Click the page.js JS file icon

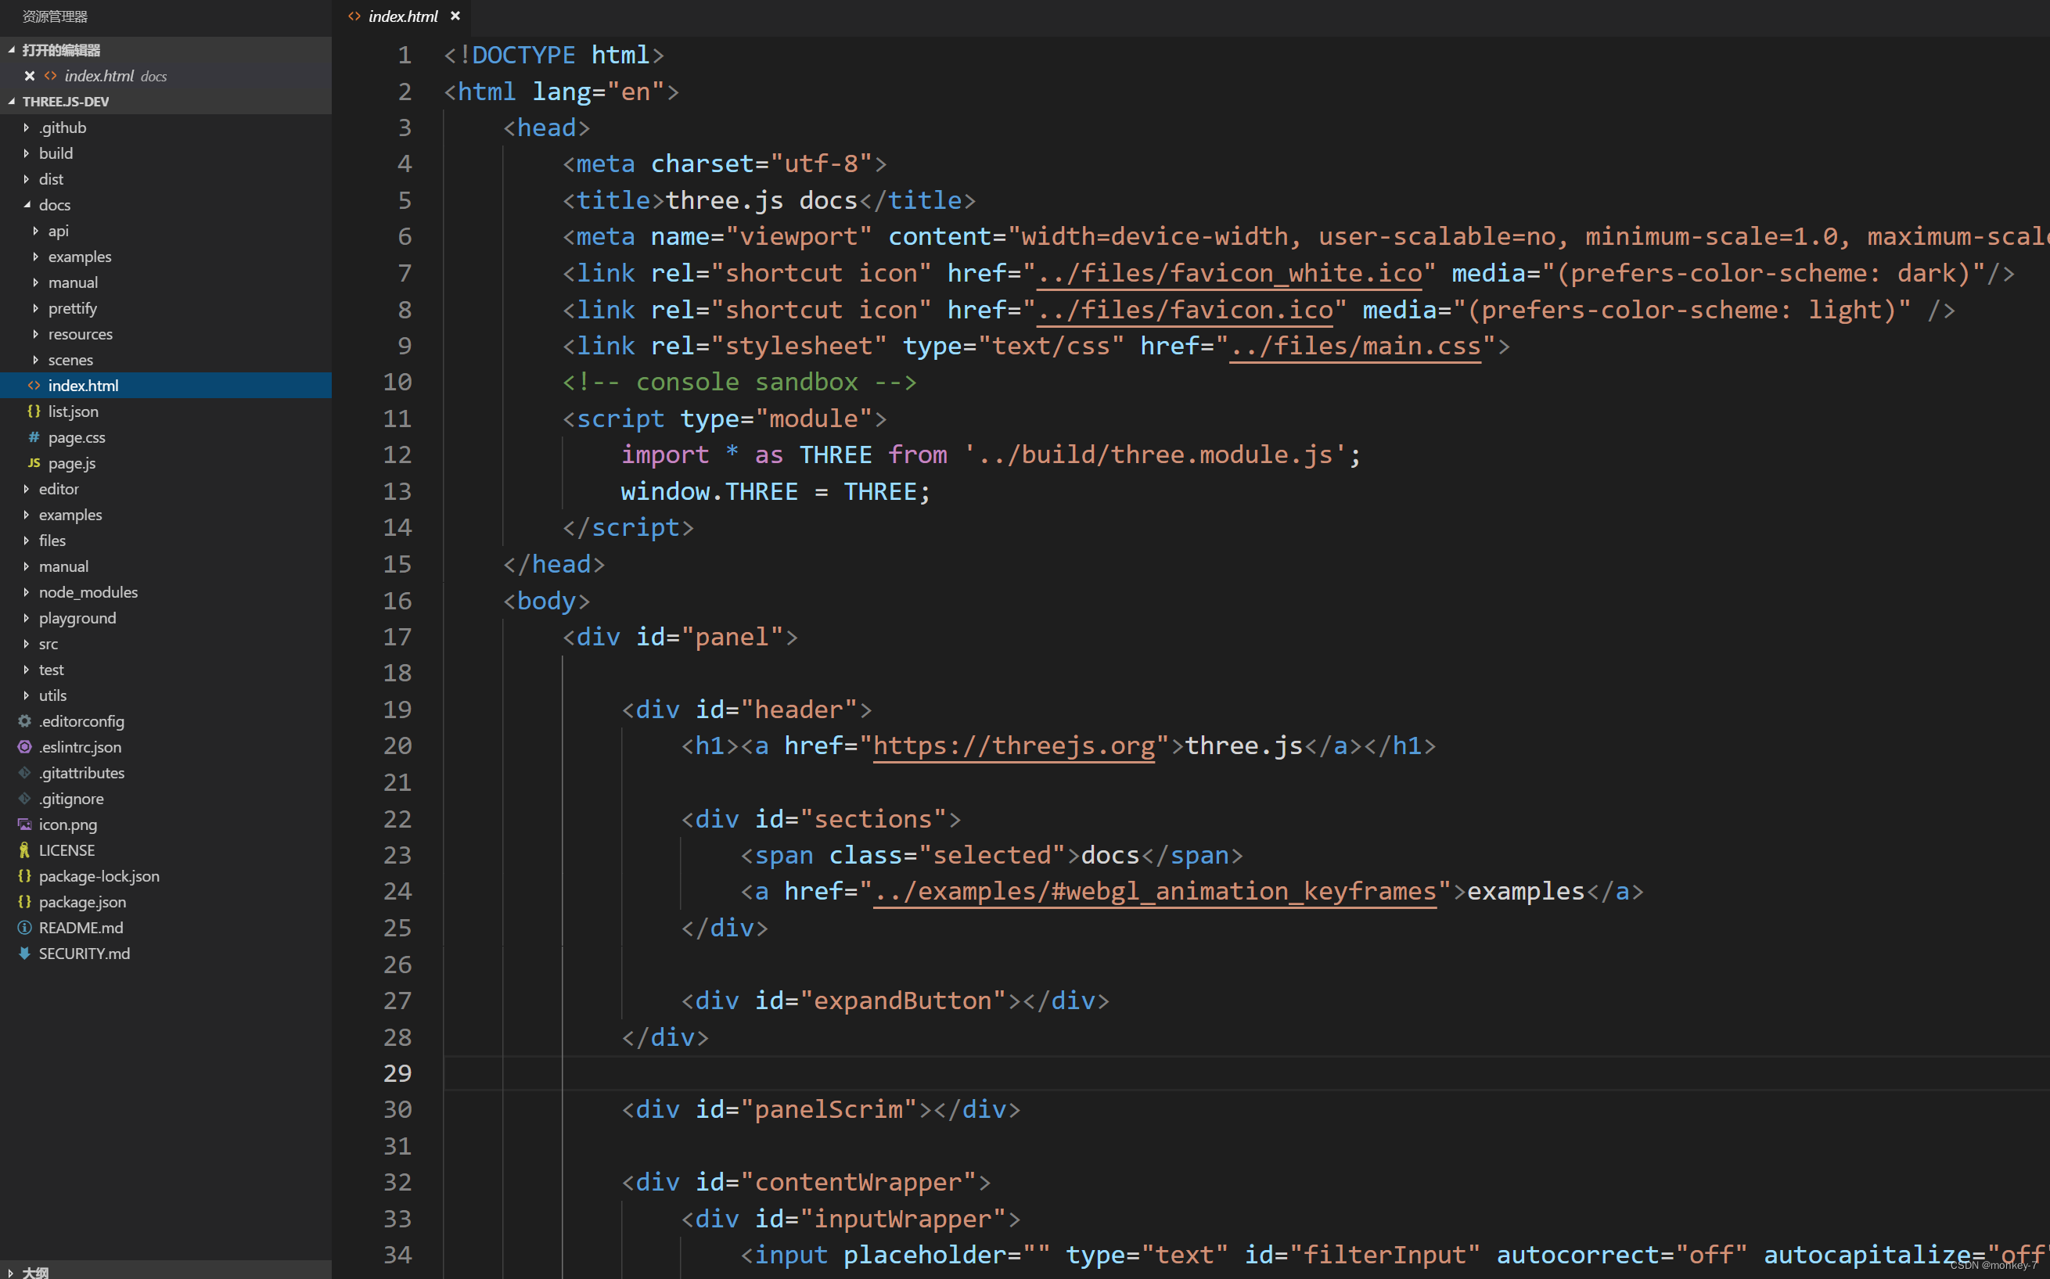pyautogui.click(x=34, y=462)
